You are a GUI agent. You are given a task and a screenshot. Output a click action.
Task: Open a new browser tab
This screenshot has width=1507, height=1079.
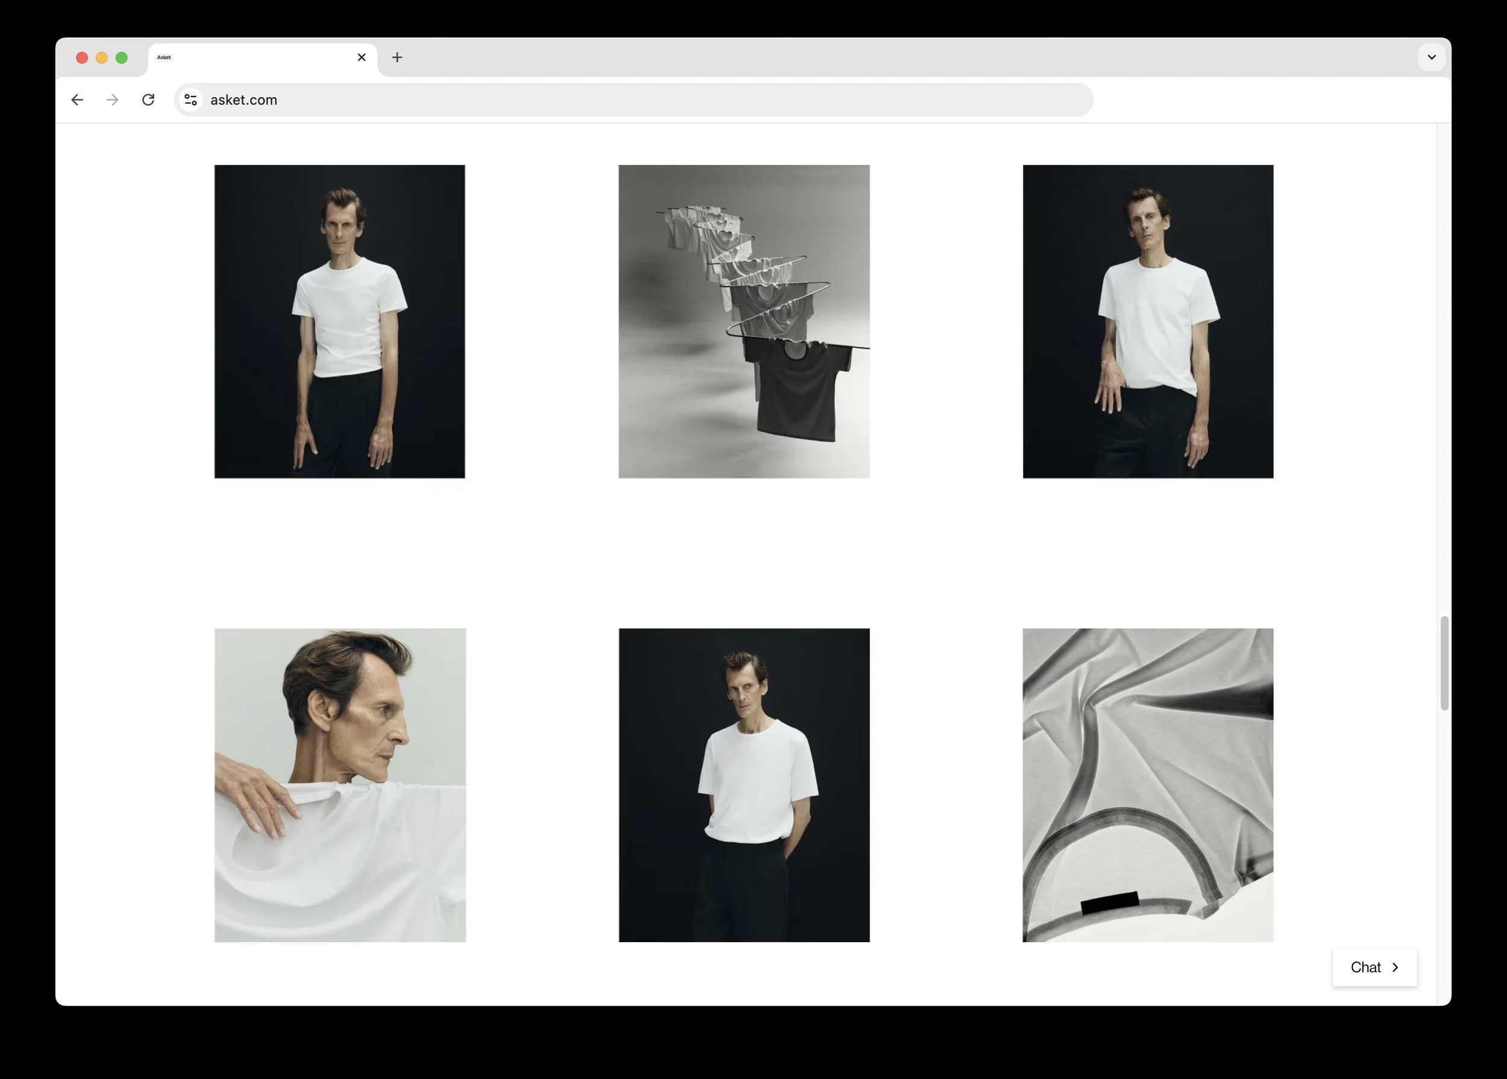coord(397,58)
